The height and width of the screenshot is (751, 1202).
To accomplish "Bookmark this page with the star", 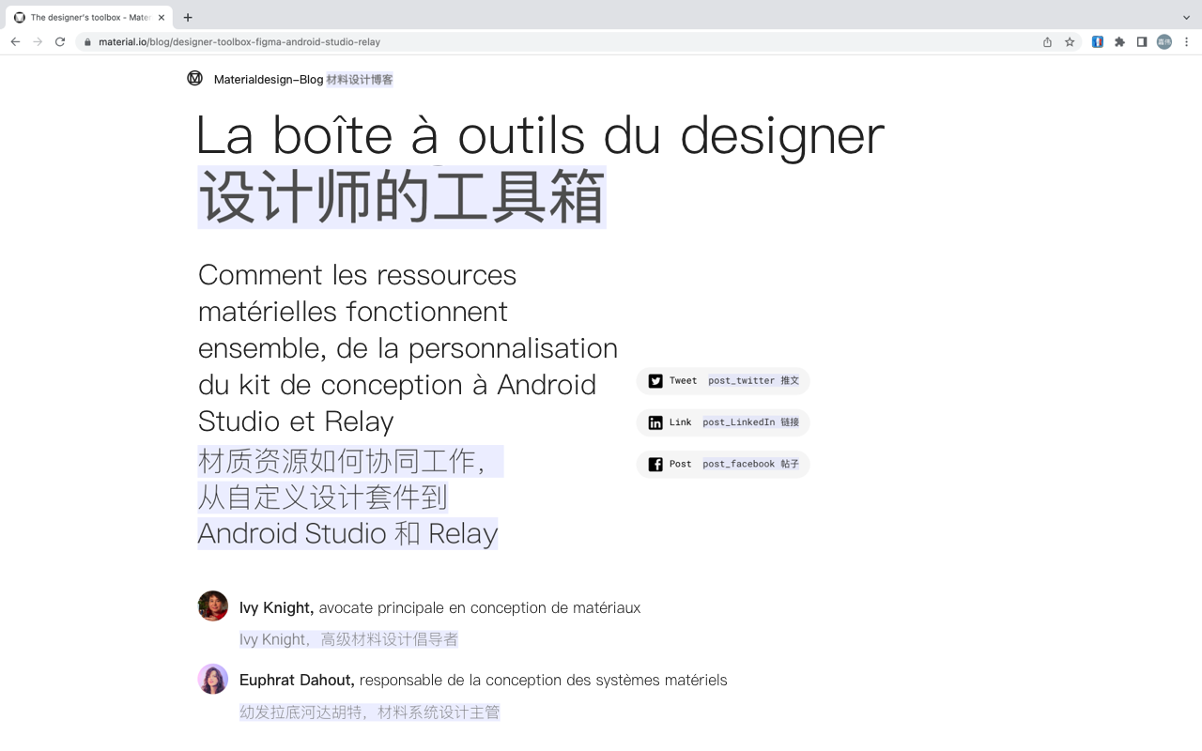I will 1070,42.
